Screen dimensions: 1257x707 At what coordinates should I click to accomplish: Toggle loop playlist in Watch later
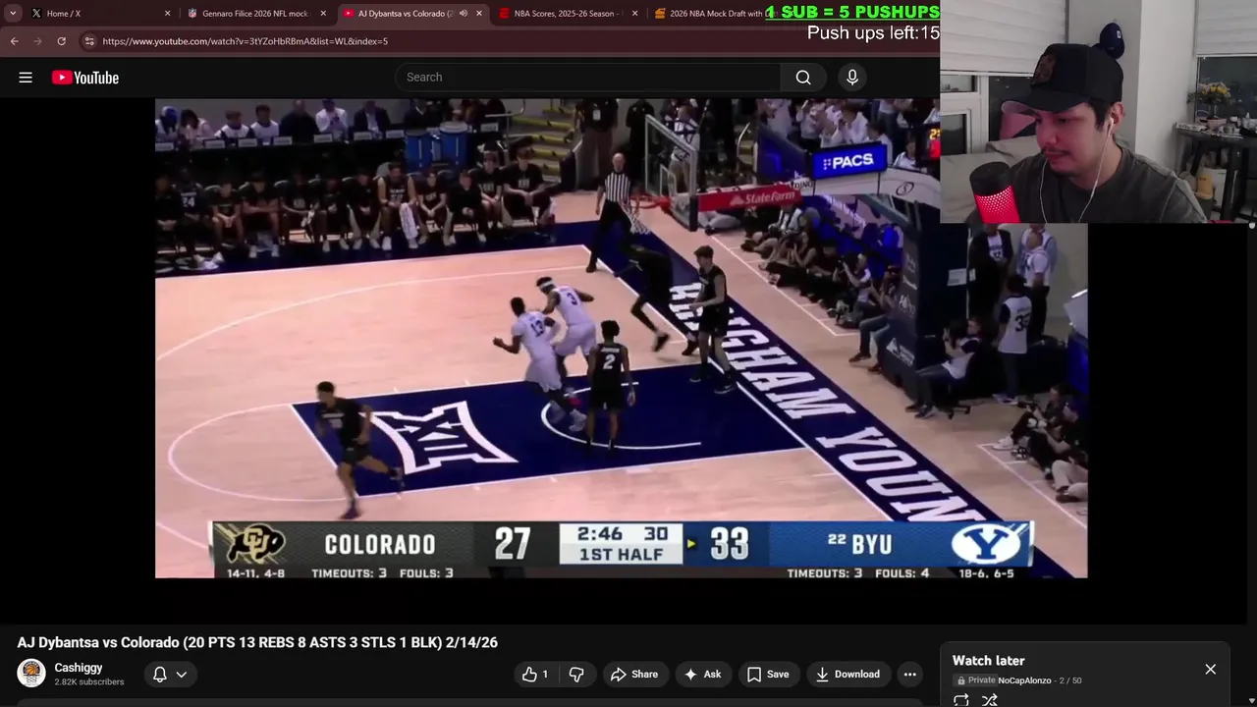tap(961, 699)
